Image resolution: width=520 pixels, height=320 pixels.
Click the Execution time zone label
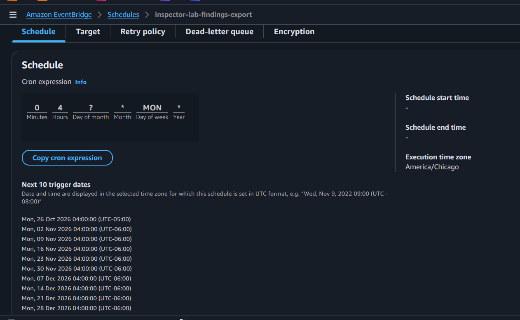point(438,157)
